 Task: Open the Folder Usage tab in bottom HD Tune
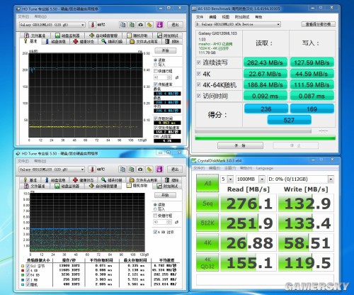pos(143,180)
